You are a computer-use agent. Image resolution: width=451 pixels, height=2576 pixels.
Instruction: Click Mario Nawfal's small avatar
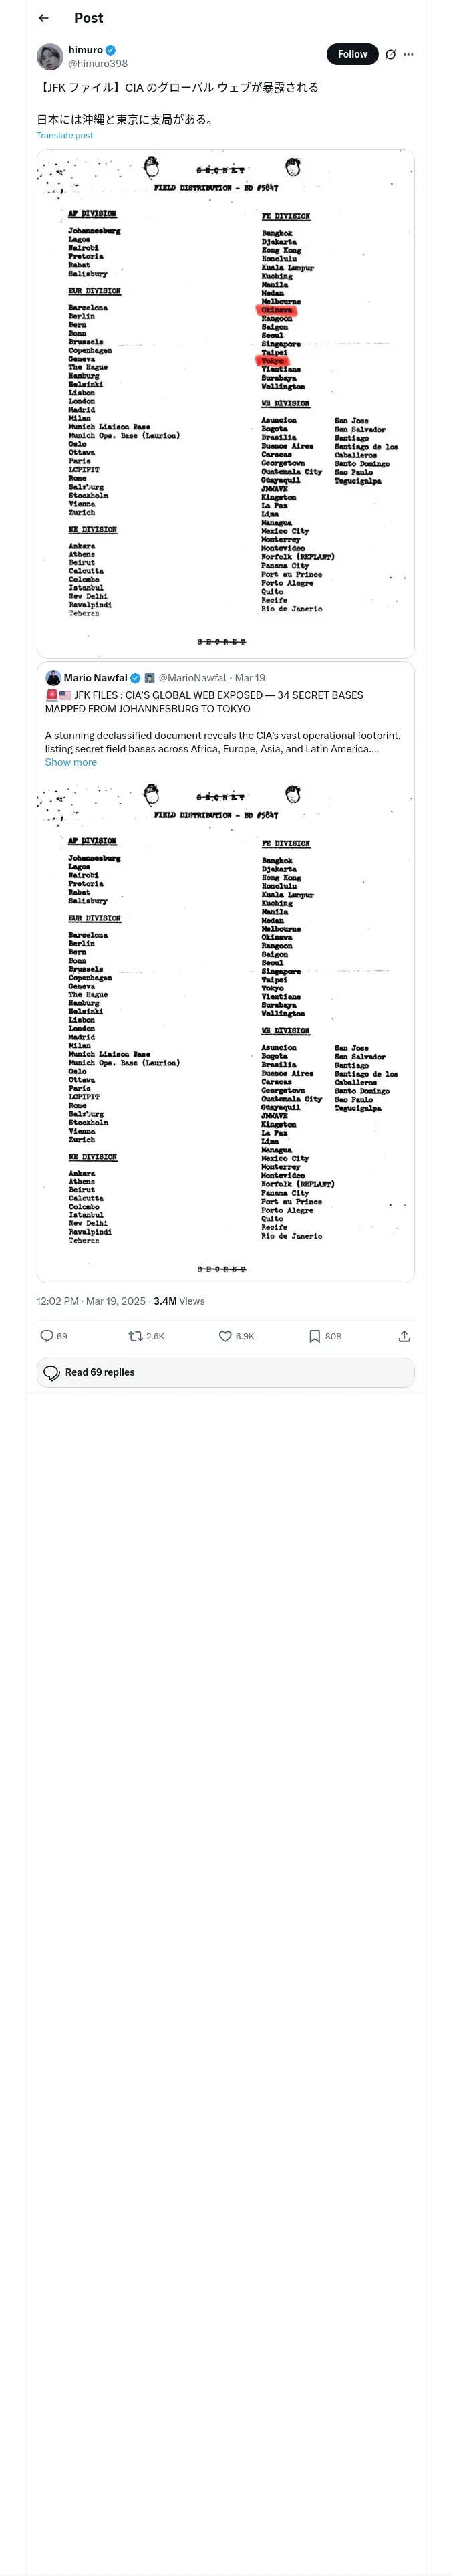coord(53,678)
